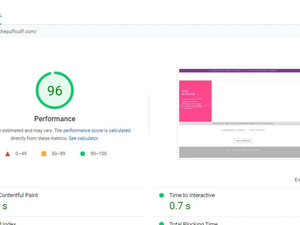The width and height of the screenshot is (300, 225).
Task: Open the 'See calculator' link
Action: [83, 138]
